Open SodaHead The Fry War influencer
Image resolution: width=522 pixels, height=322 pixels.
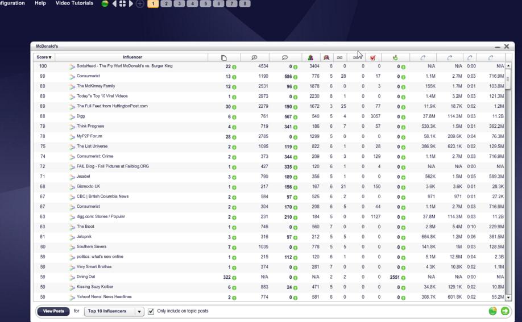point(125,66)
